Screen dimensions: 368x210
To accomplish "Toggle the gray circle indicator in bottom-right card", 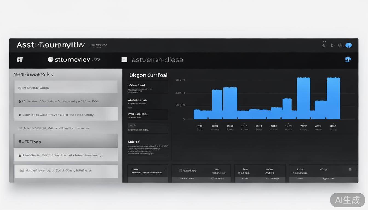I will pos(350,169).
